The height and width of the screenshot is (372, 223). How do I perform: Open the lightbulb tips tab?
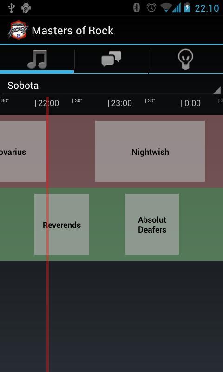[x=186, y=59]
